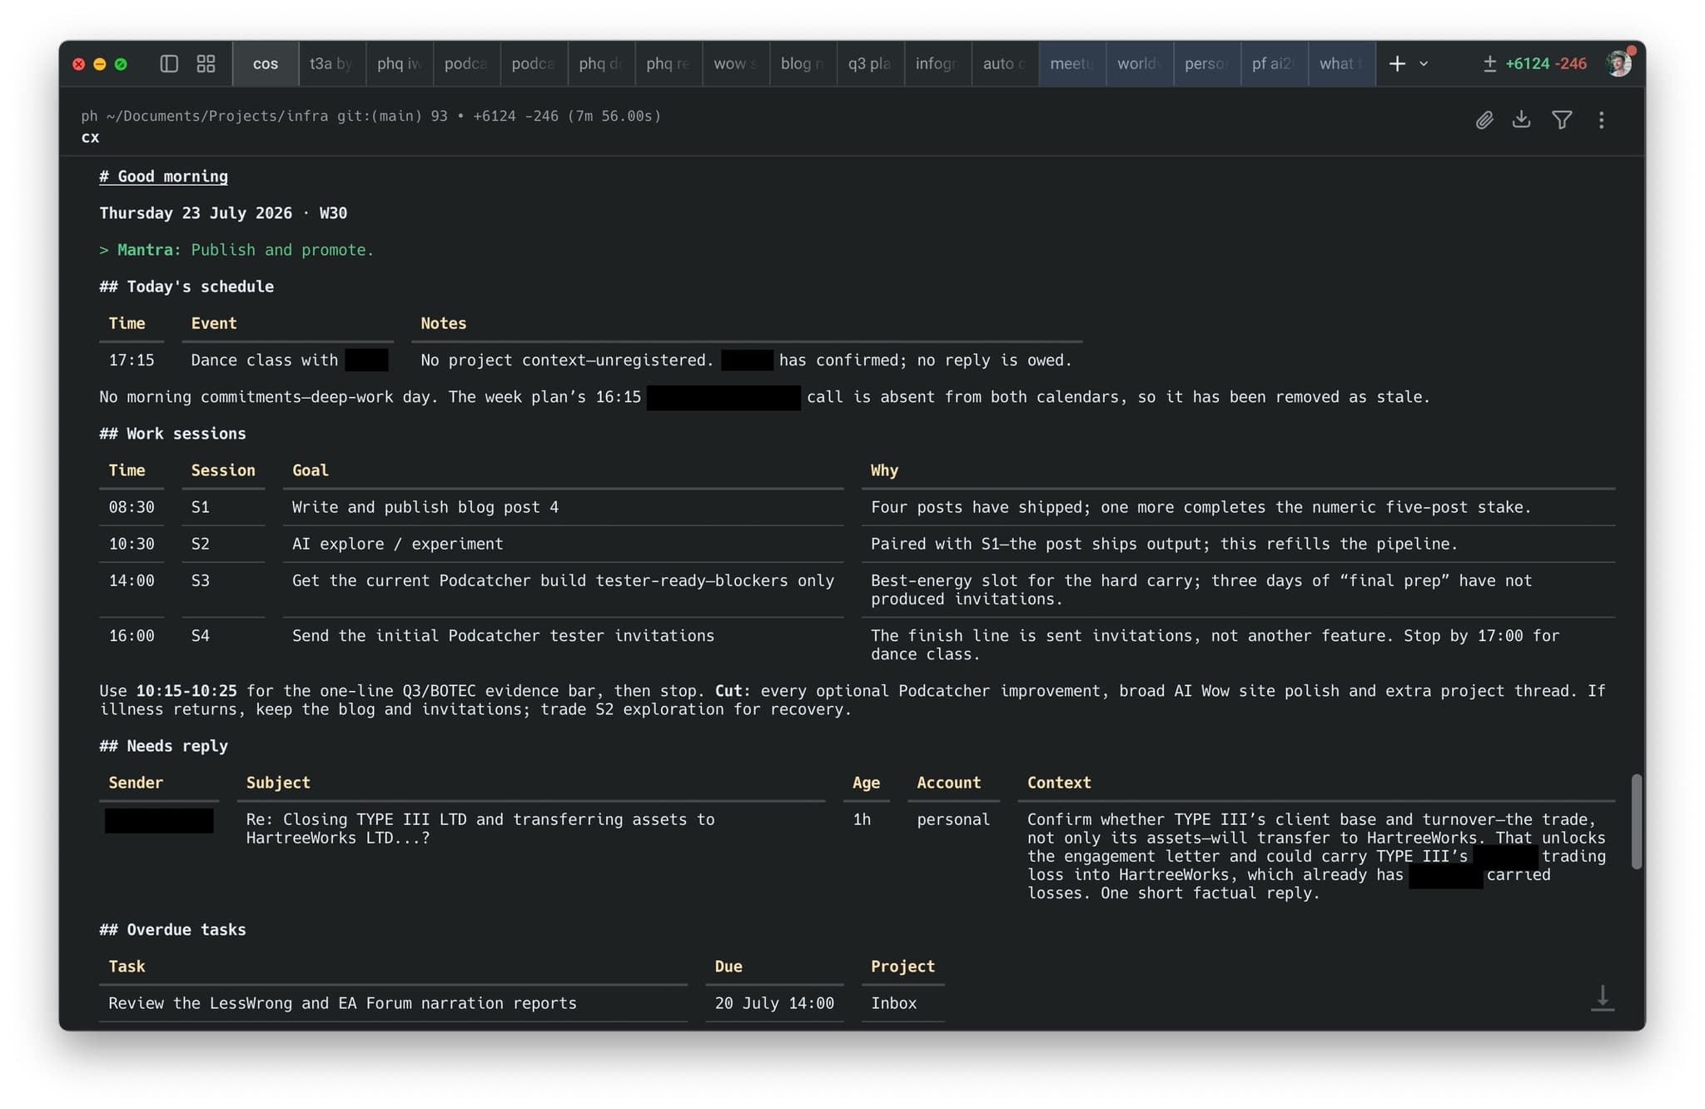The image size is (1705, 1109).
Task: Open the three-dot more options menu
Action: coord(1601,120)
